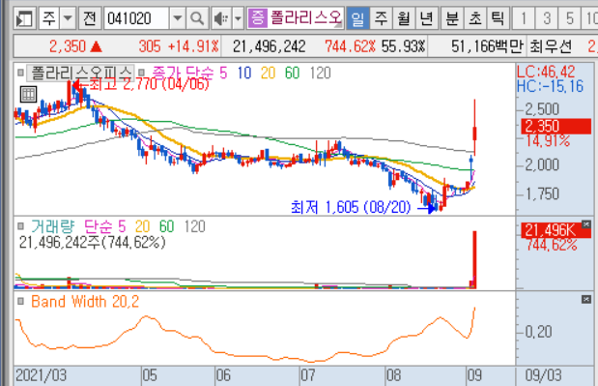Close the Band Width panel with its X icon
This screenshot has height=386, width=598.
click(x=586, y=299)
